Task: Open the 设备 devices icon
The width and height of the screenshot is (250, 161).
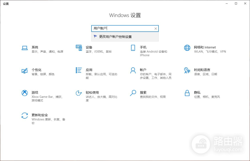Action: [x=79, y=48]
